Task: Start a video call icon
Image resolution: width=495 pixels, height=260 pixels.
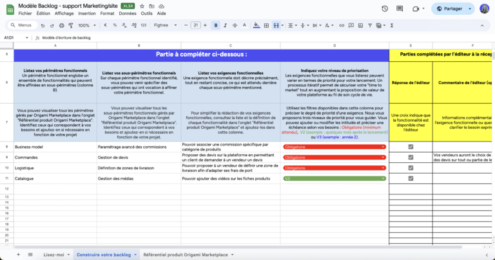Action: tap(416, 9)
